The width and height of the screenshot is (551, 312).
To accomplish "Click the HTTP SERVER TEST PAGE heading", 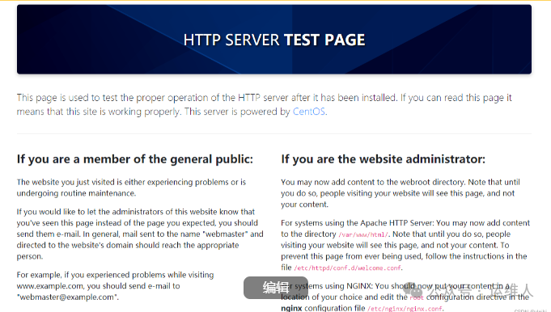I will click(274, 40).
